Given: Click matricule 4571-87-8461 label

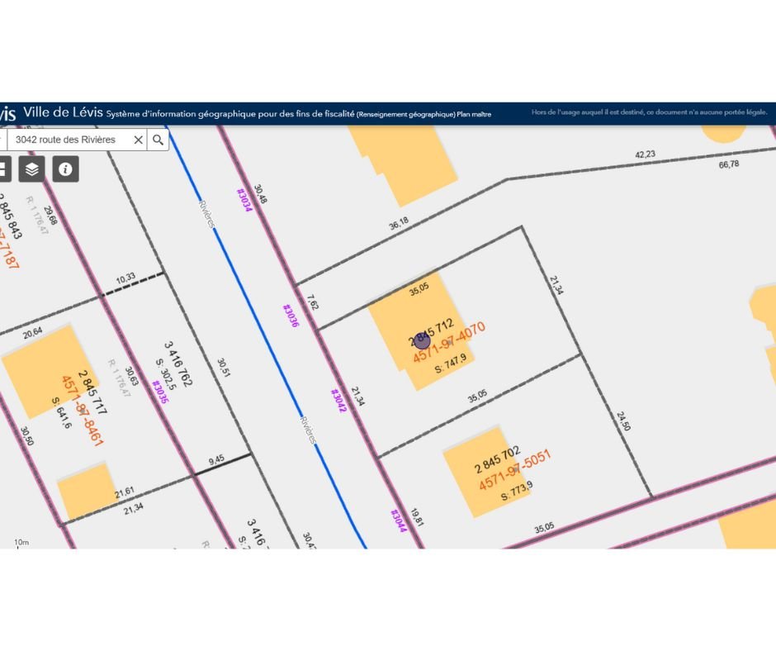Looking at the screenshot, I should pos(83,411).
